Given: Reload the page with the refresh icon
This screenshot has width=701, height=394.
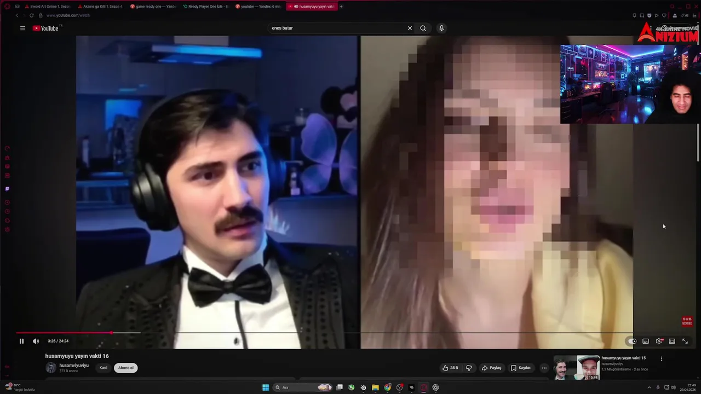Looking at the screenshot, I should [x=31, y=15].
